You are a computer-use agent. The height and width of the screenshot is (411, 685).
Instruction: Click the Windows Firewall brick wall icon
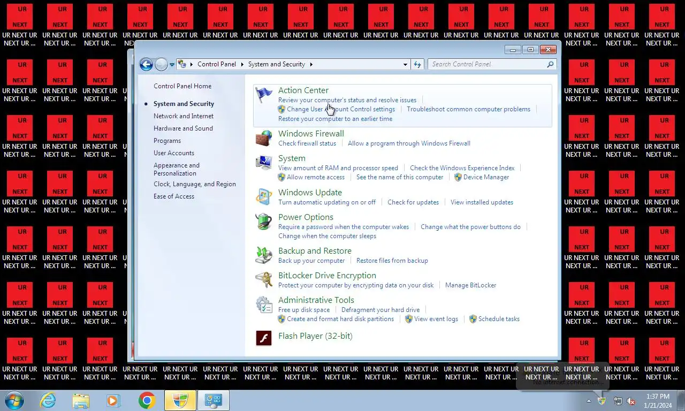click(x=263, y=138)
